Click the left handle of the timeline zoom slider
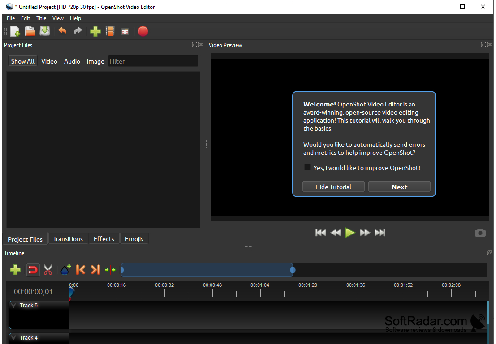 click(122, 270)
